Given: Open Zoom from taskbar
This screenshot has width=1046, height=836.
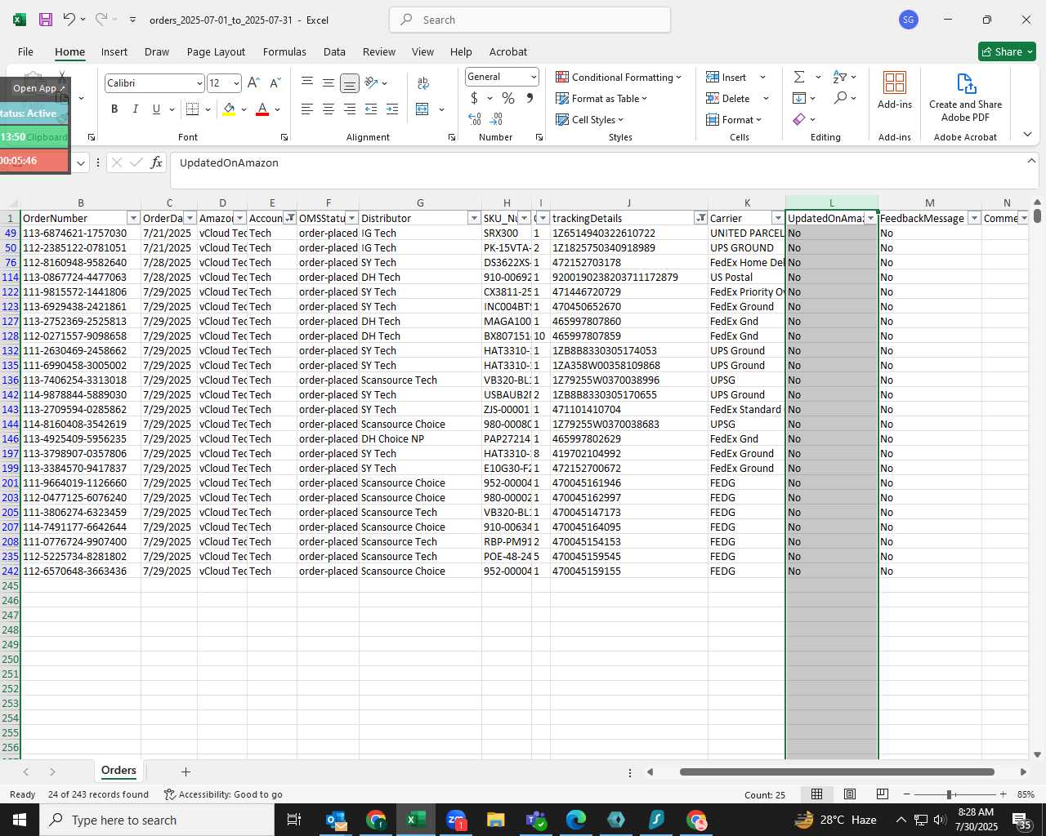Looking at the screenshot, I should tap(456, 820).
